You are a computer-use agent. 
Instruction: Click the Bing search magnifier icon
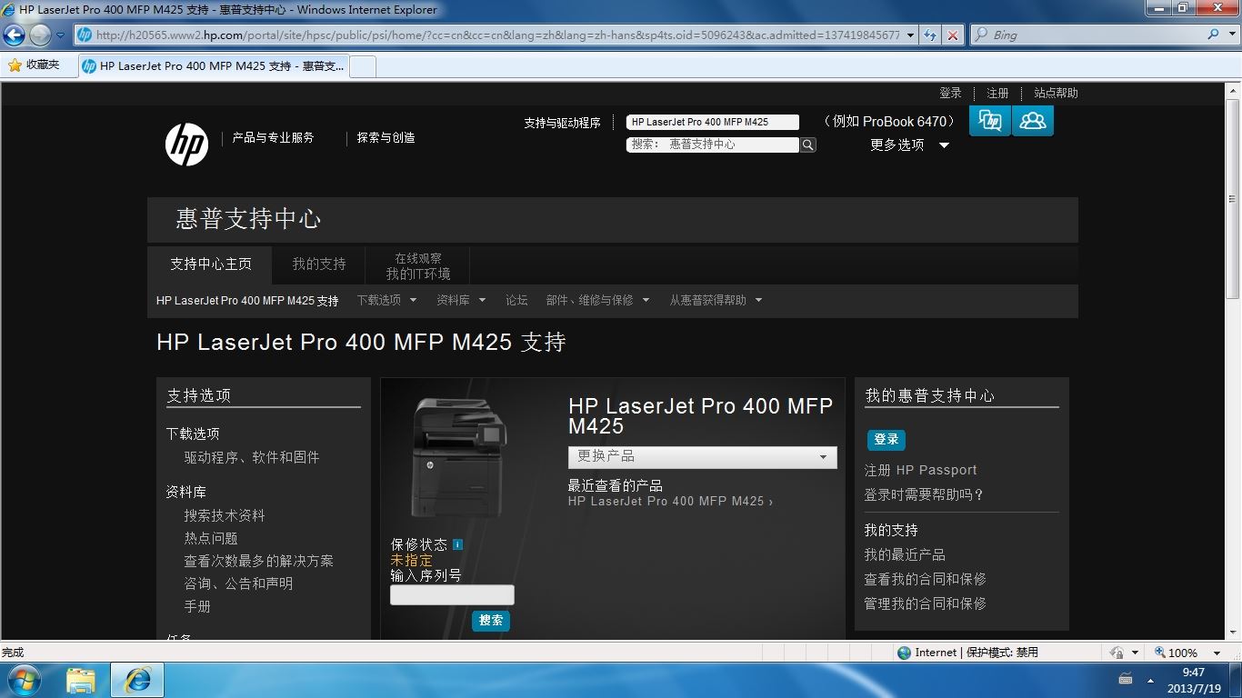point(1214,35)
